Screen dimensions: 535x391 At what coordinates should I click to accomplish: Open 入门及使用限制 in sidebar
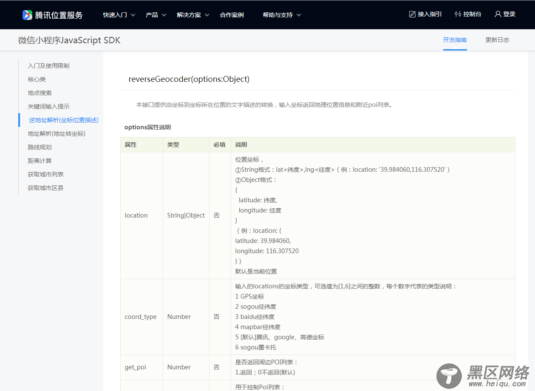pyautogui.click(x=49, y=66)
